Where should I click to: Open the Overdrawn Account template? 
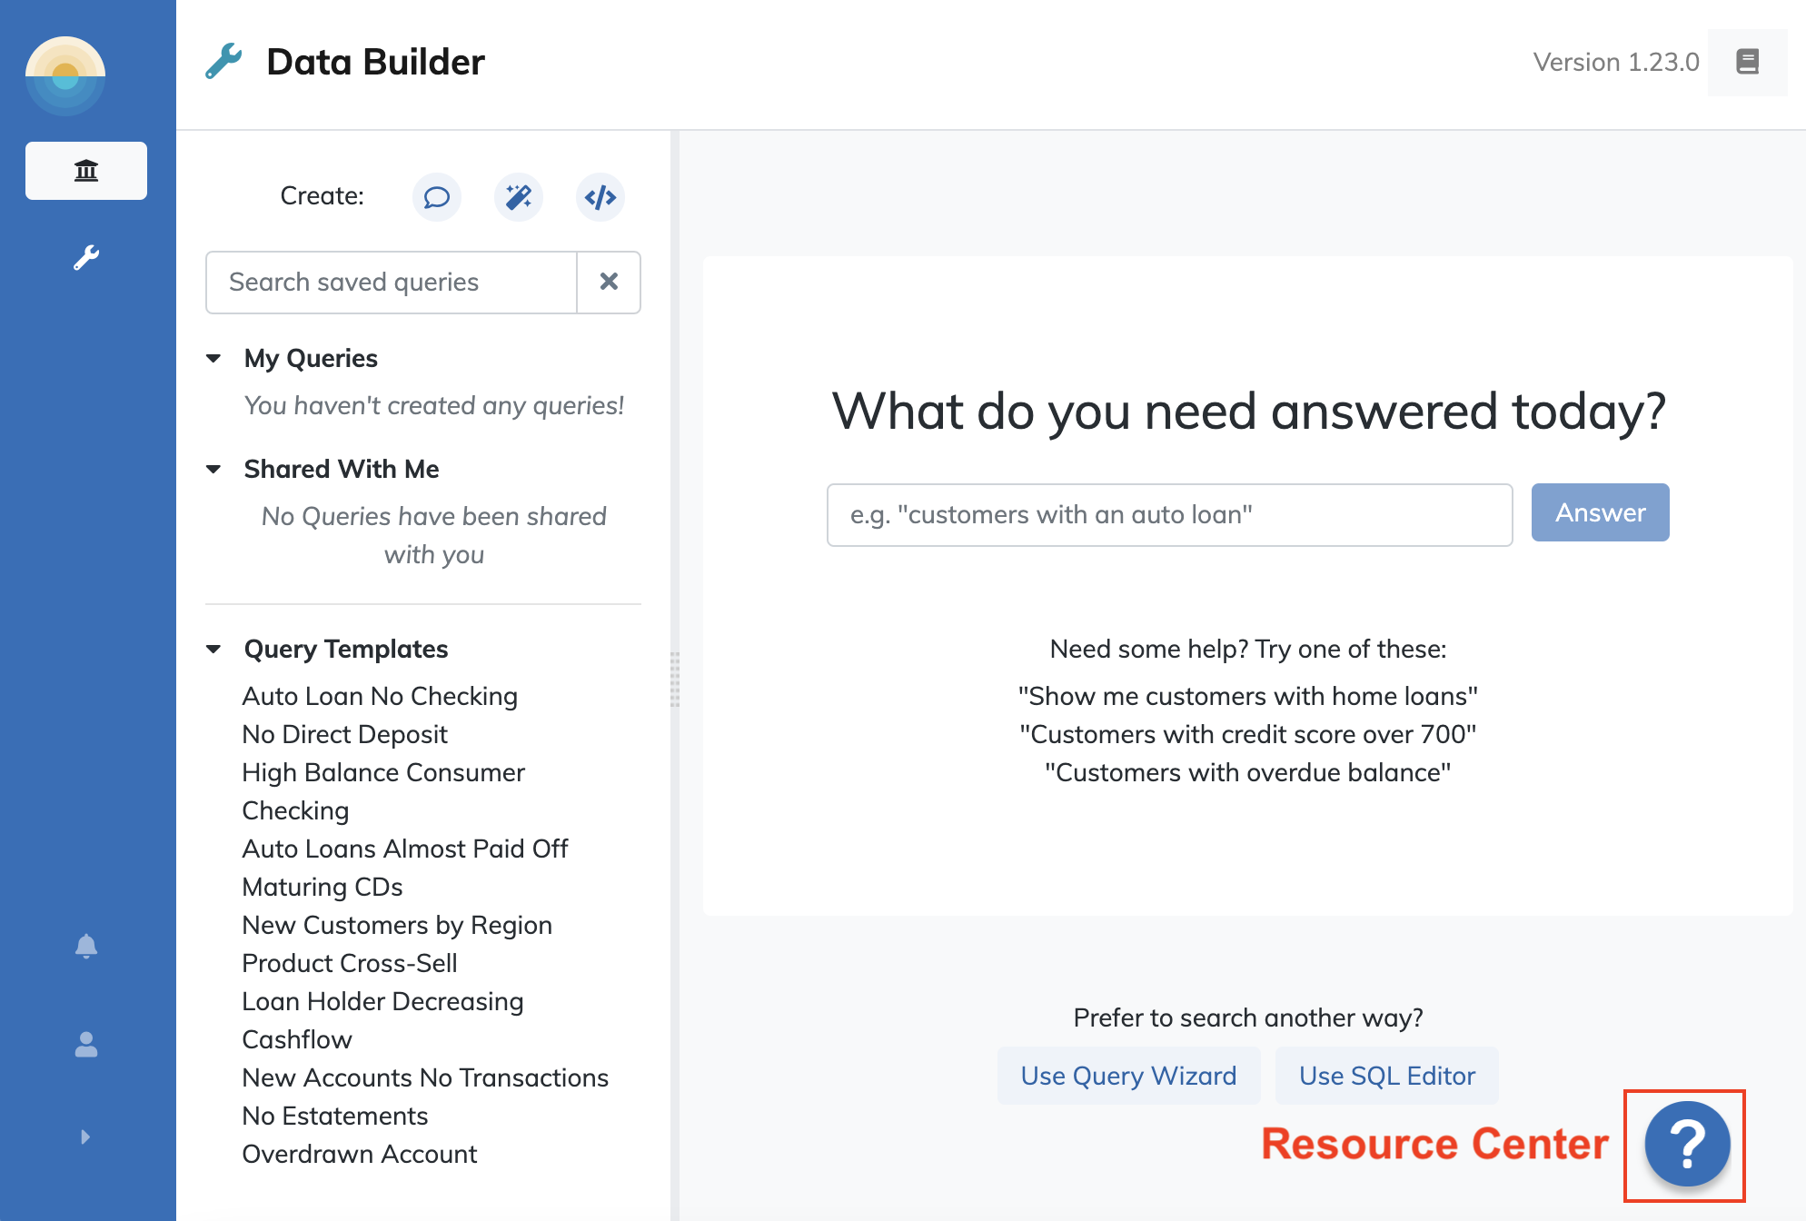pyautogui.click(x=360, y=1154)
